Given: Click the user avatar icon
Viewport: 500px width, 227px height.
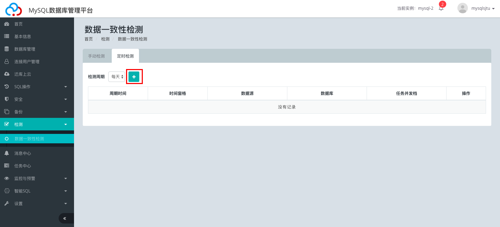Looking at the screenshot, I should [463, 8].
